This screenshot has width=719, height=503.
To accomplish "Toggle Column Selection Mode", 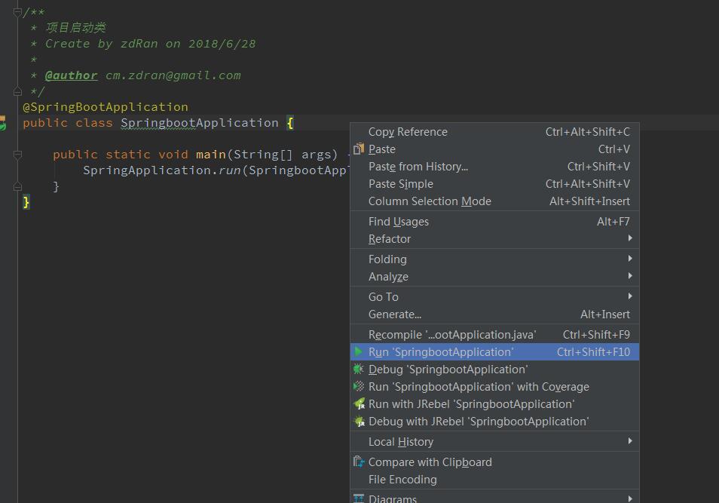I will point(494,201).
